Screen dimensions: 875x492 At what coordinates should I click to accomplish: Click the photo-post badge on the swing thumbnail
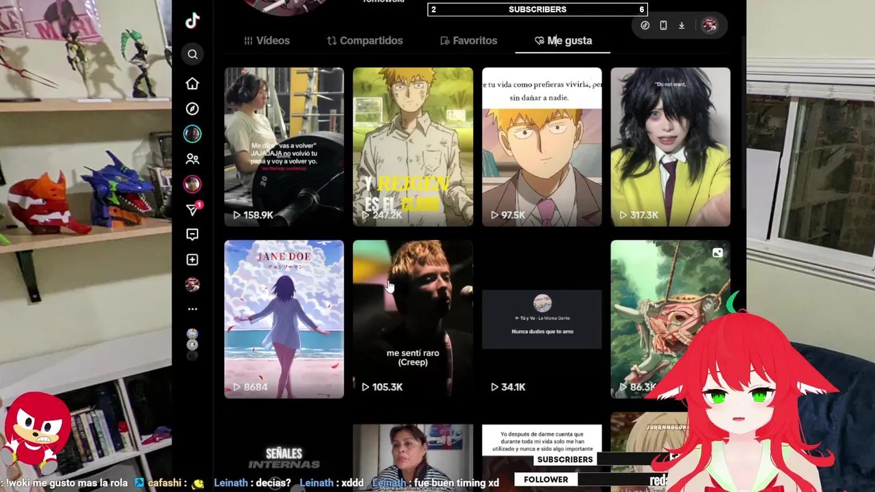click(717, 253)
